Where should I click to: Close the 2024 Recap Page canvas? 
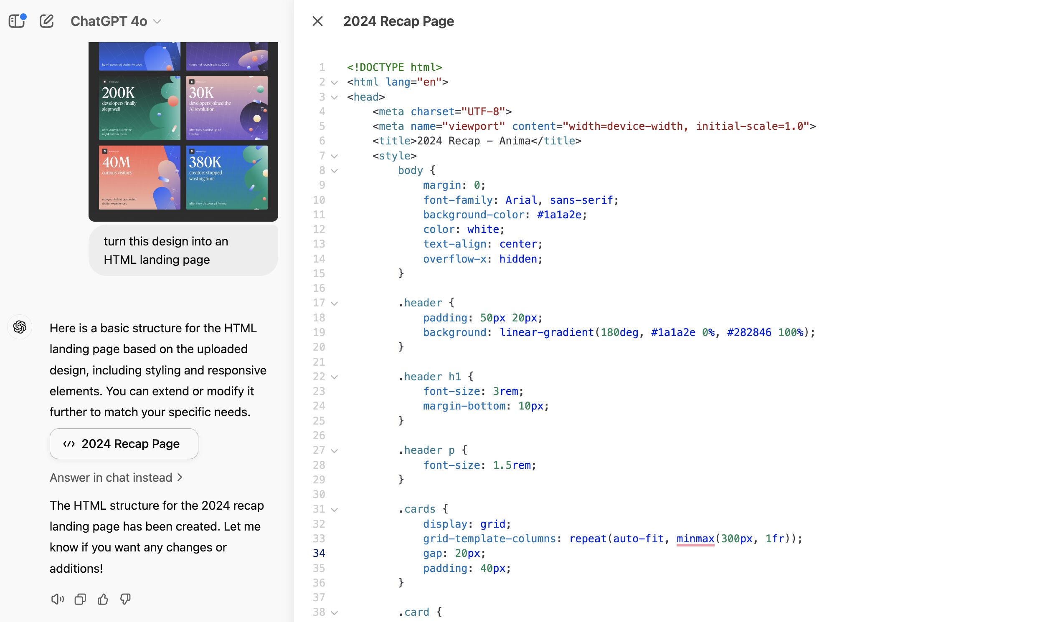click(317, 21)
